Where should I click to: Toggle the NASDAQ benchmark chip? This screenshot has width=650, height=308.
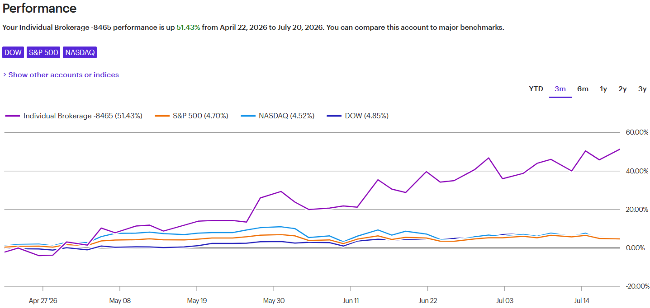pos(80,52)
